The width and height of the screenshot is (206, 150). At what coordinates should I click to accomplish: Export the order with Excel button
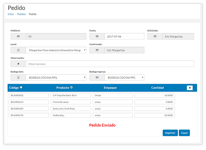pos(184,133)
